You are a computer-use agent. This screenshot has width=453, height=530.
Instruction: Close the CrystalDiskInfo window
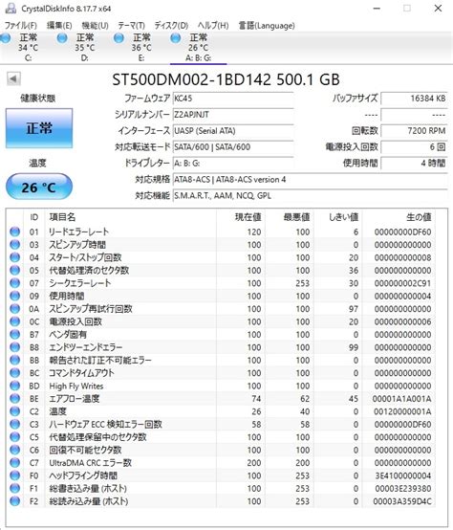438,8
